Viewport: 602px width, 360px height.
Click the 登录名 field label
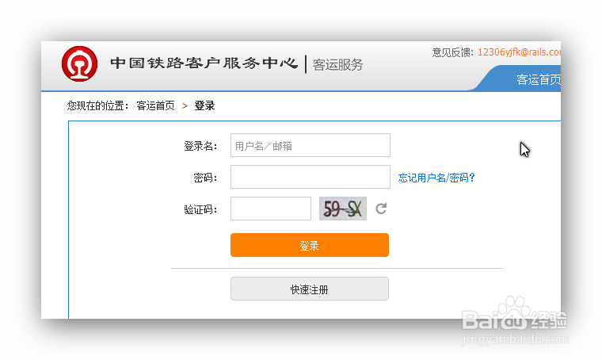pos(200,146)
